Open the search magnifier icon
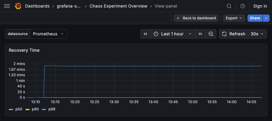272x121 pixels. (229, 6)
